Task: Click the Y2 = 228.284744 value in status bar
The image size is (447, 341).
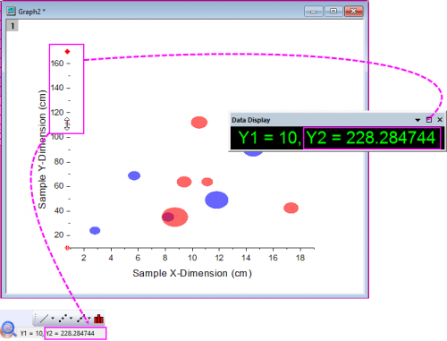Action: coord(71,333)
